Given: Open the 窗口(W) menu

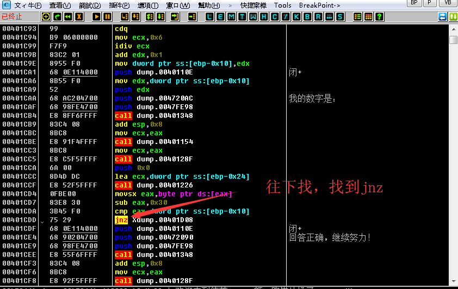Looking at the screenshot, I should pos(178,5).
